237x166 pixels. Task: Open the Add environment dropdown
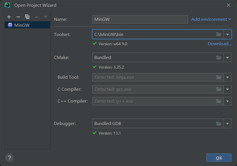(211, 19)
